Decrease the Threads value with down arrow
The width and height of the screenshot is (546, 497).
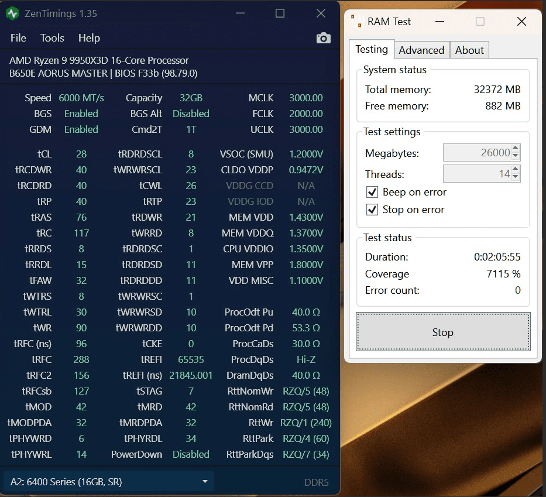(516, 177)
